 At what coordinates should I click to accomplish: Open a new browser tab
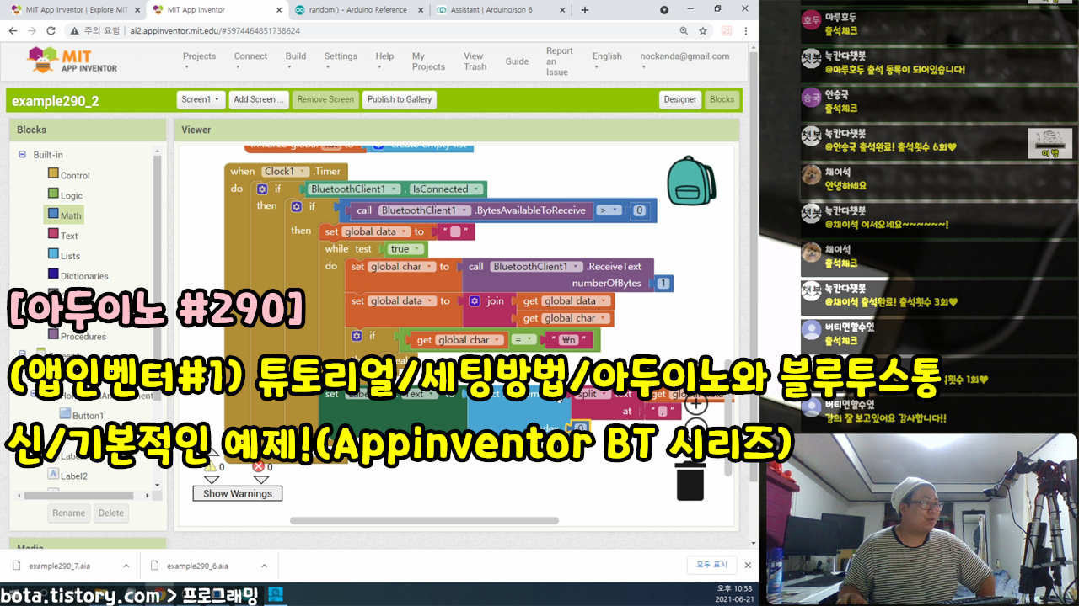point(585,10)
